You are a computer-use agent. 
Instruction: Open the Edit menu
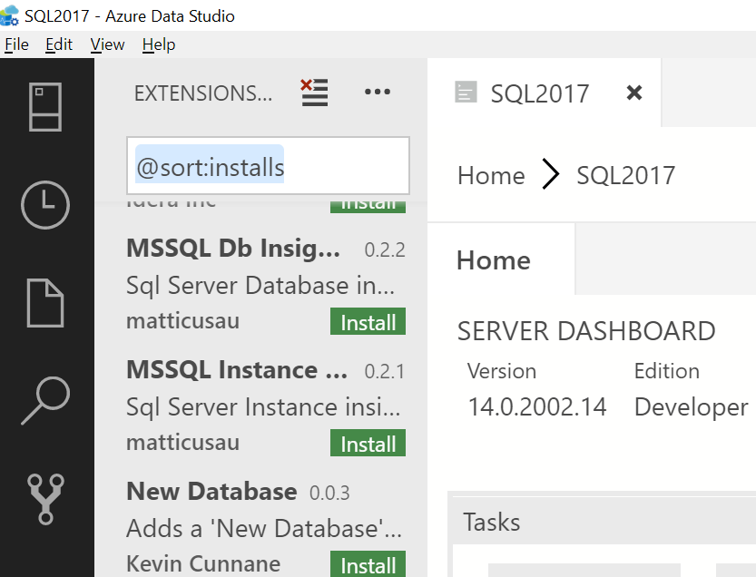pos(59,44)
